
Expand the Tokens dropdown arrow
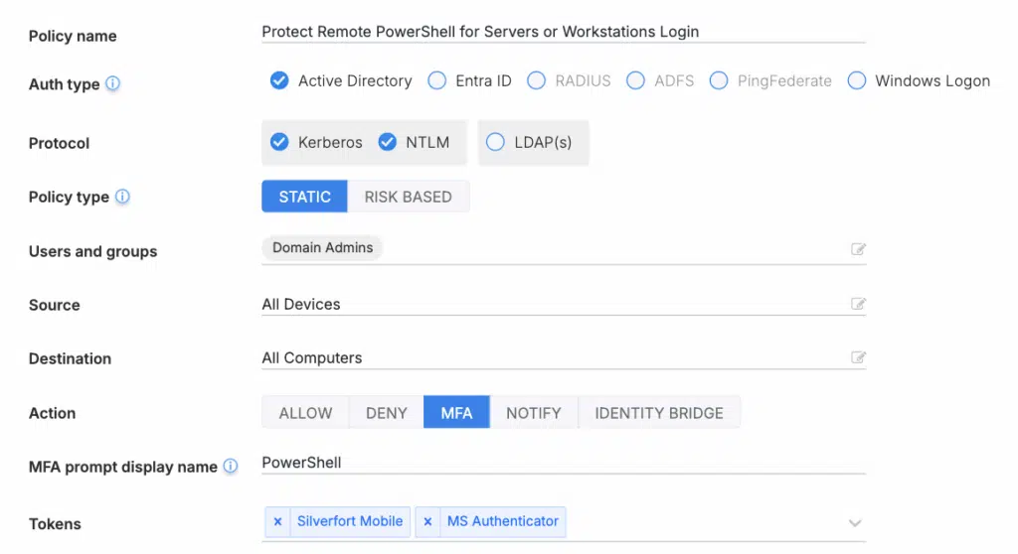855,523
